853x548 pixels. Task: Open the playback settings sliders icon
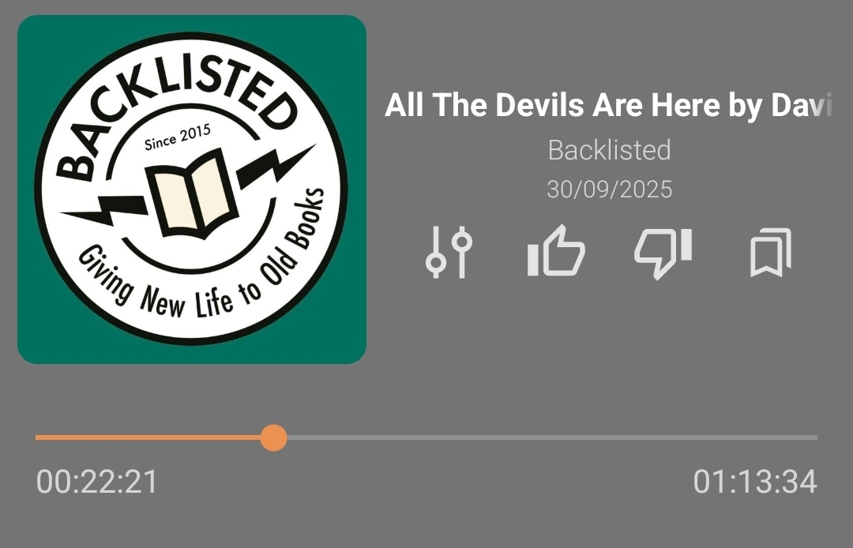pos(449,252)
